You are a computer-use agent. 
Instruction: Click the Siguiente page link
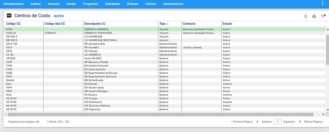tap(289, 122)
